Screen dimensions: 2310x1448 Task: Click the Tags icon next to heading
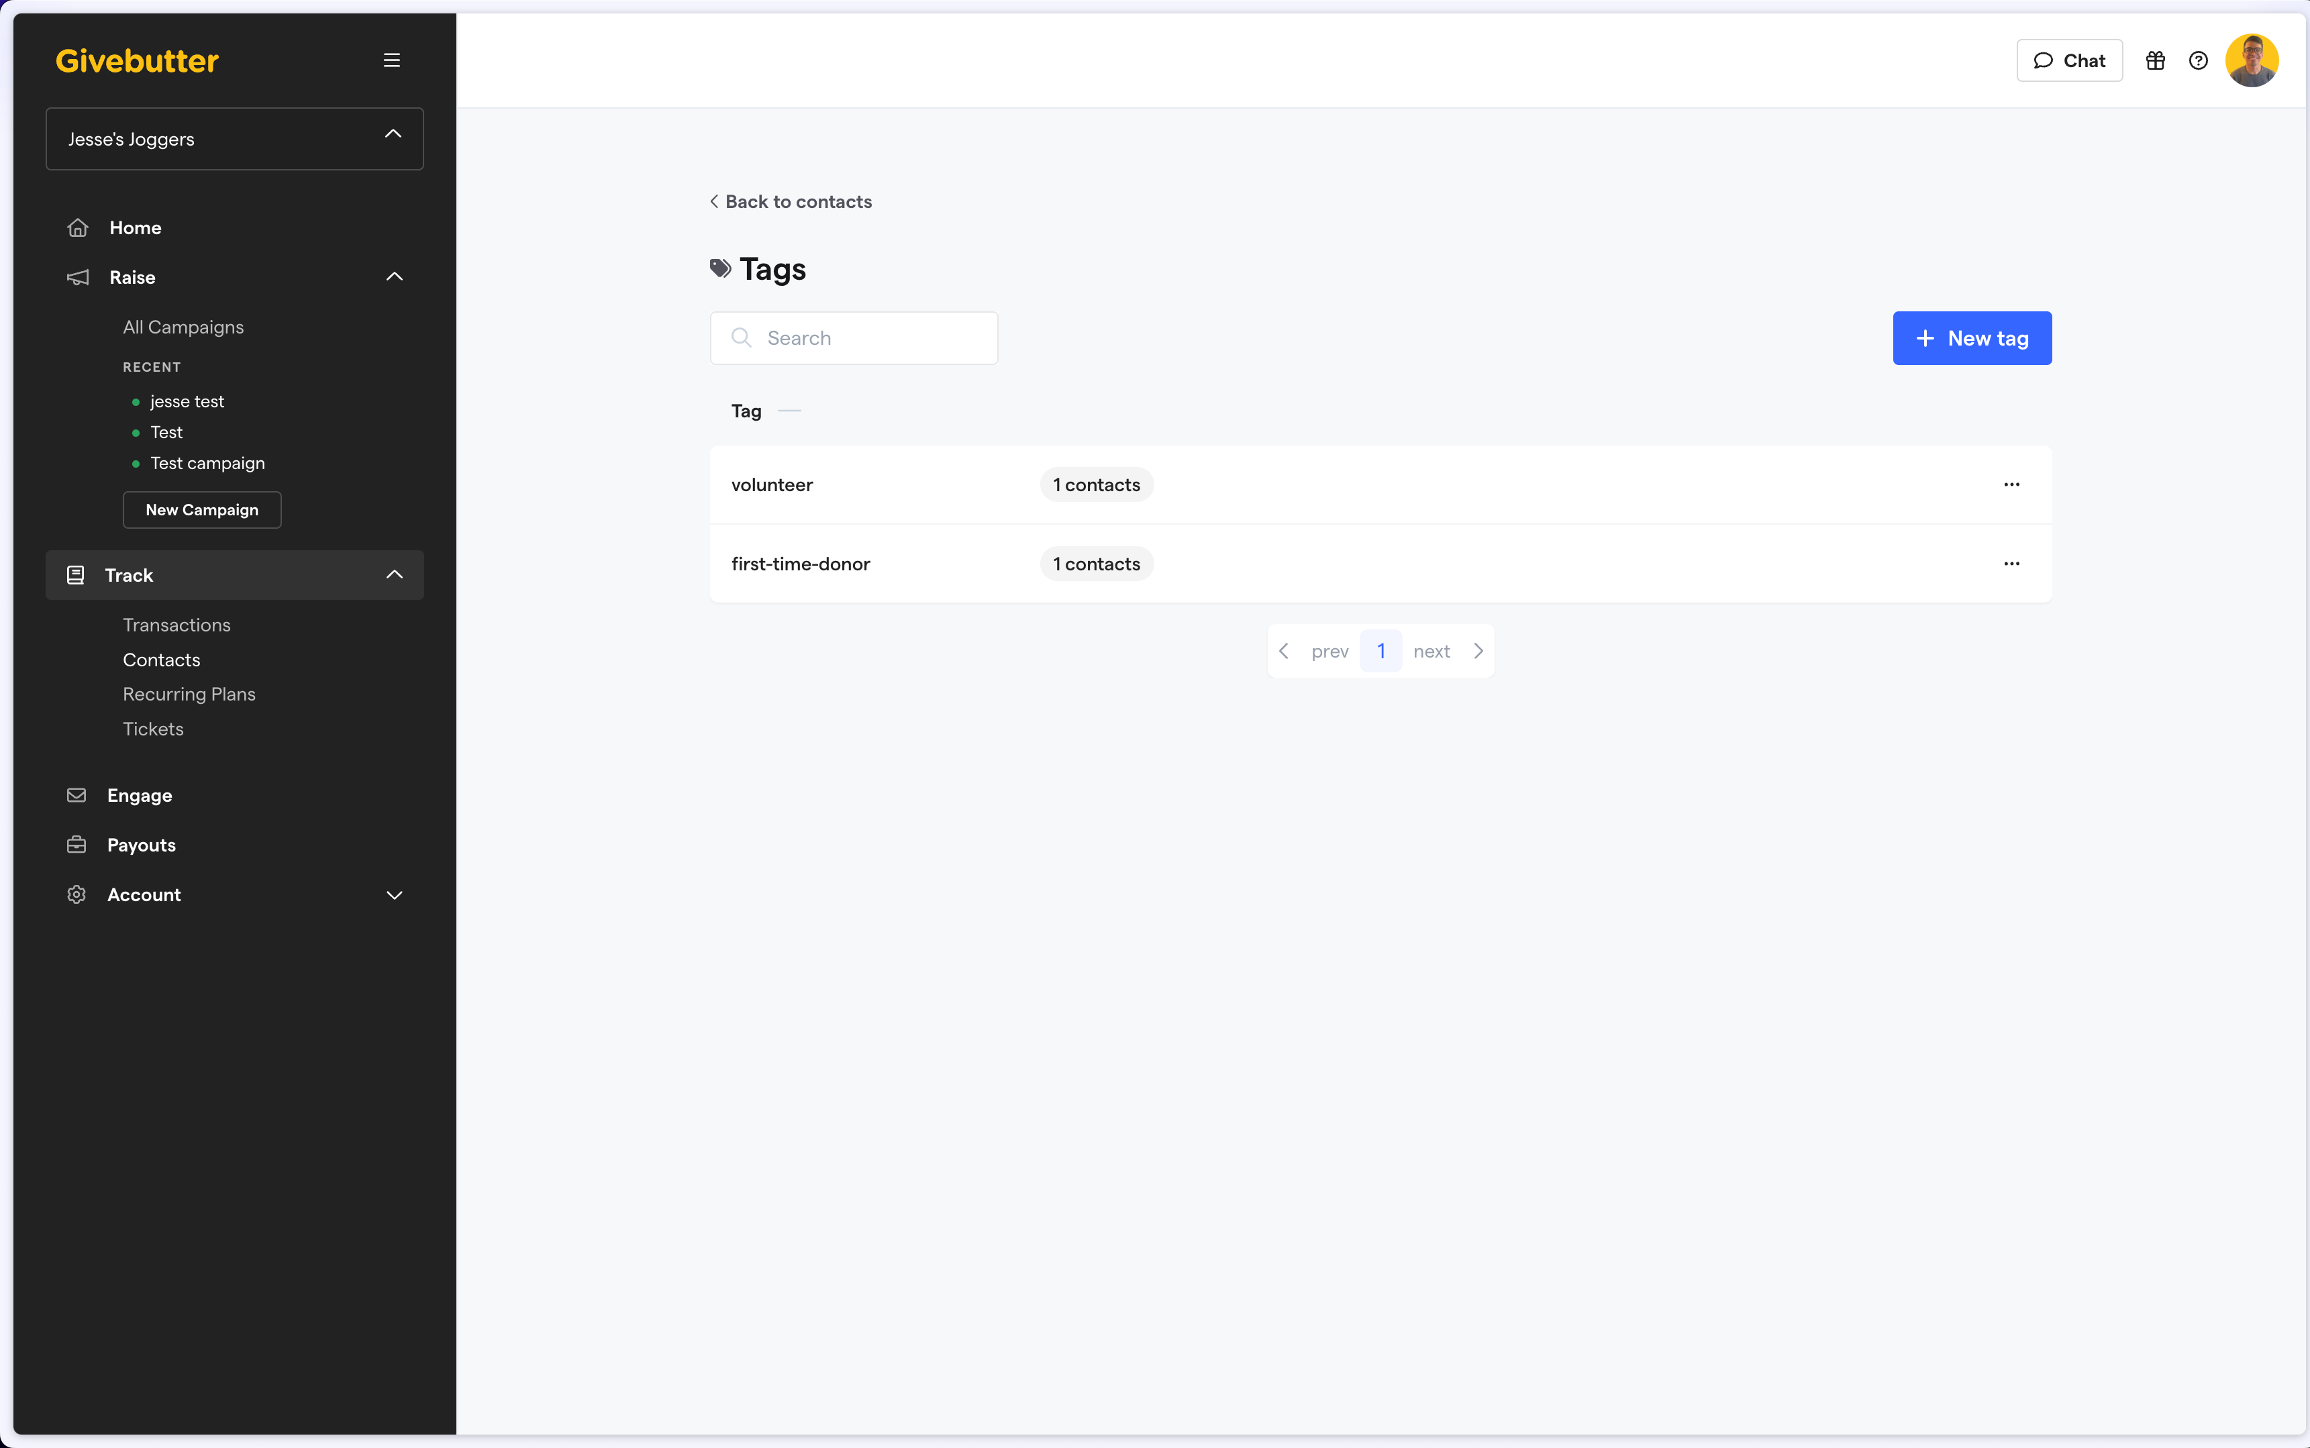721,267
